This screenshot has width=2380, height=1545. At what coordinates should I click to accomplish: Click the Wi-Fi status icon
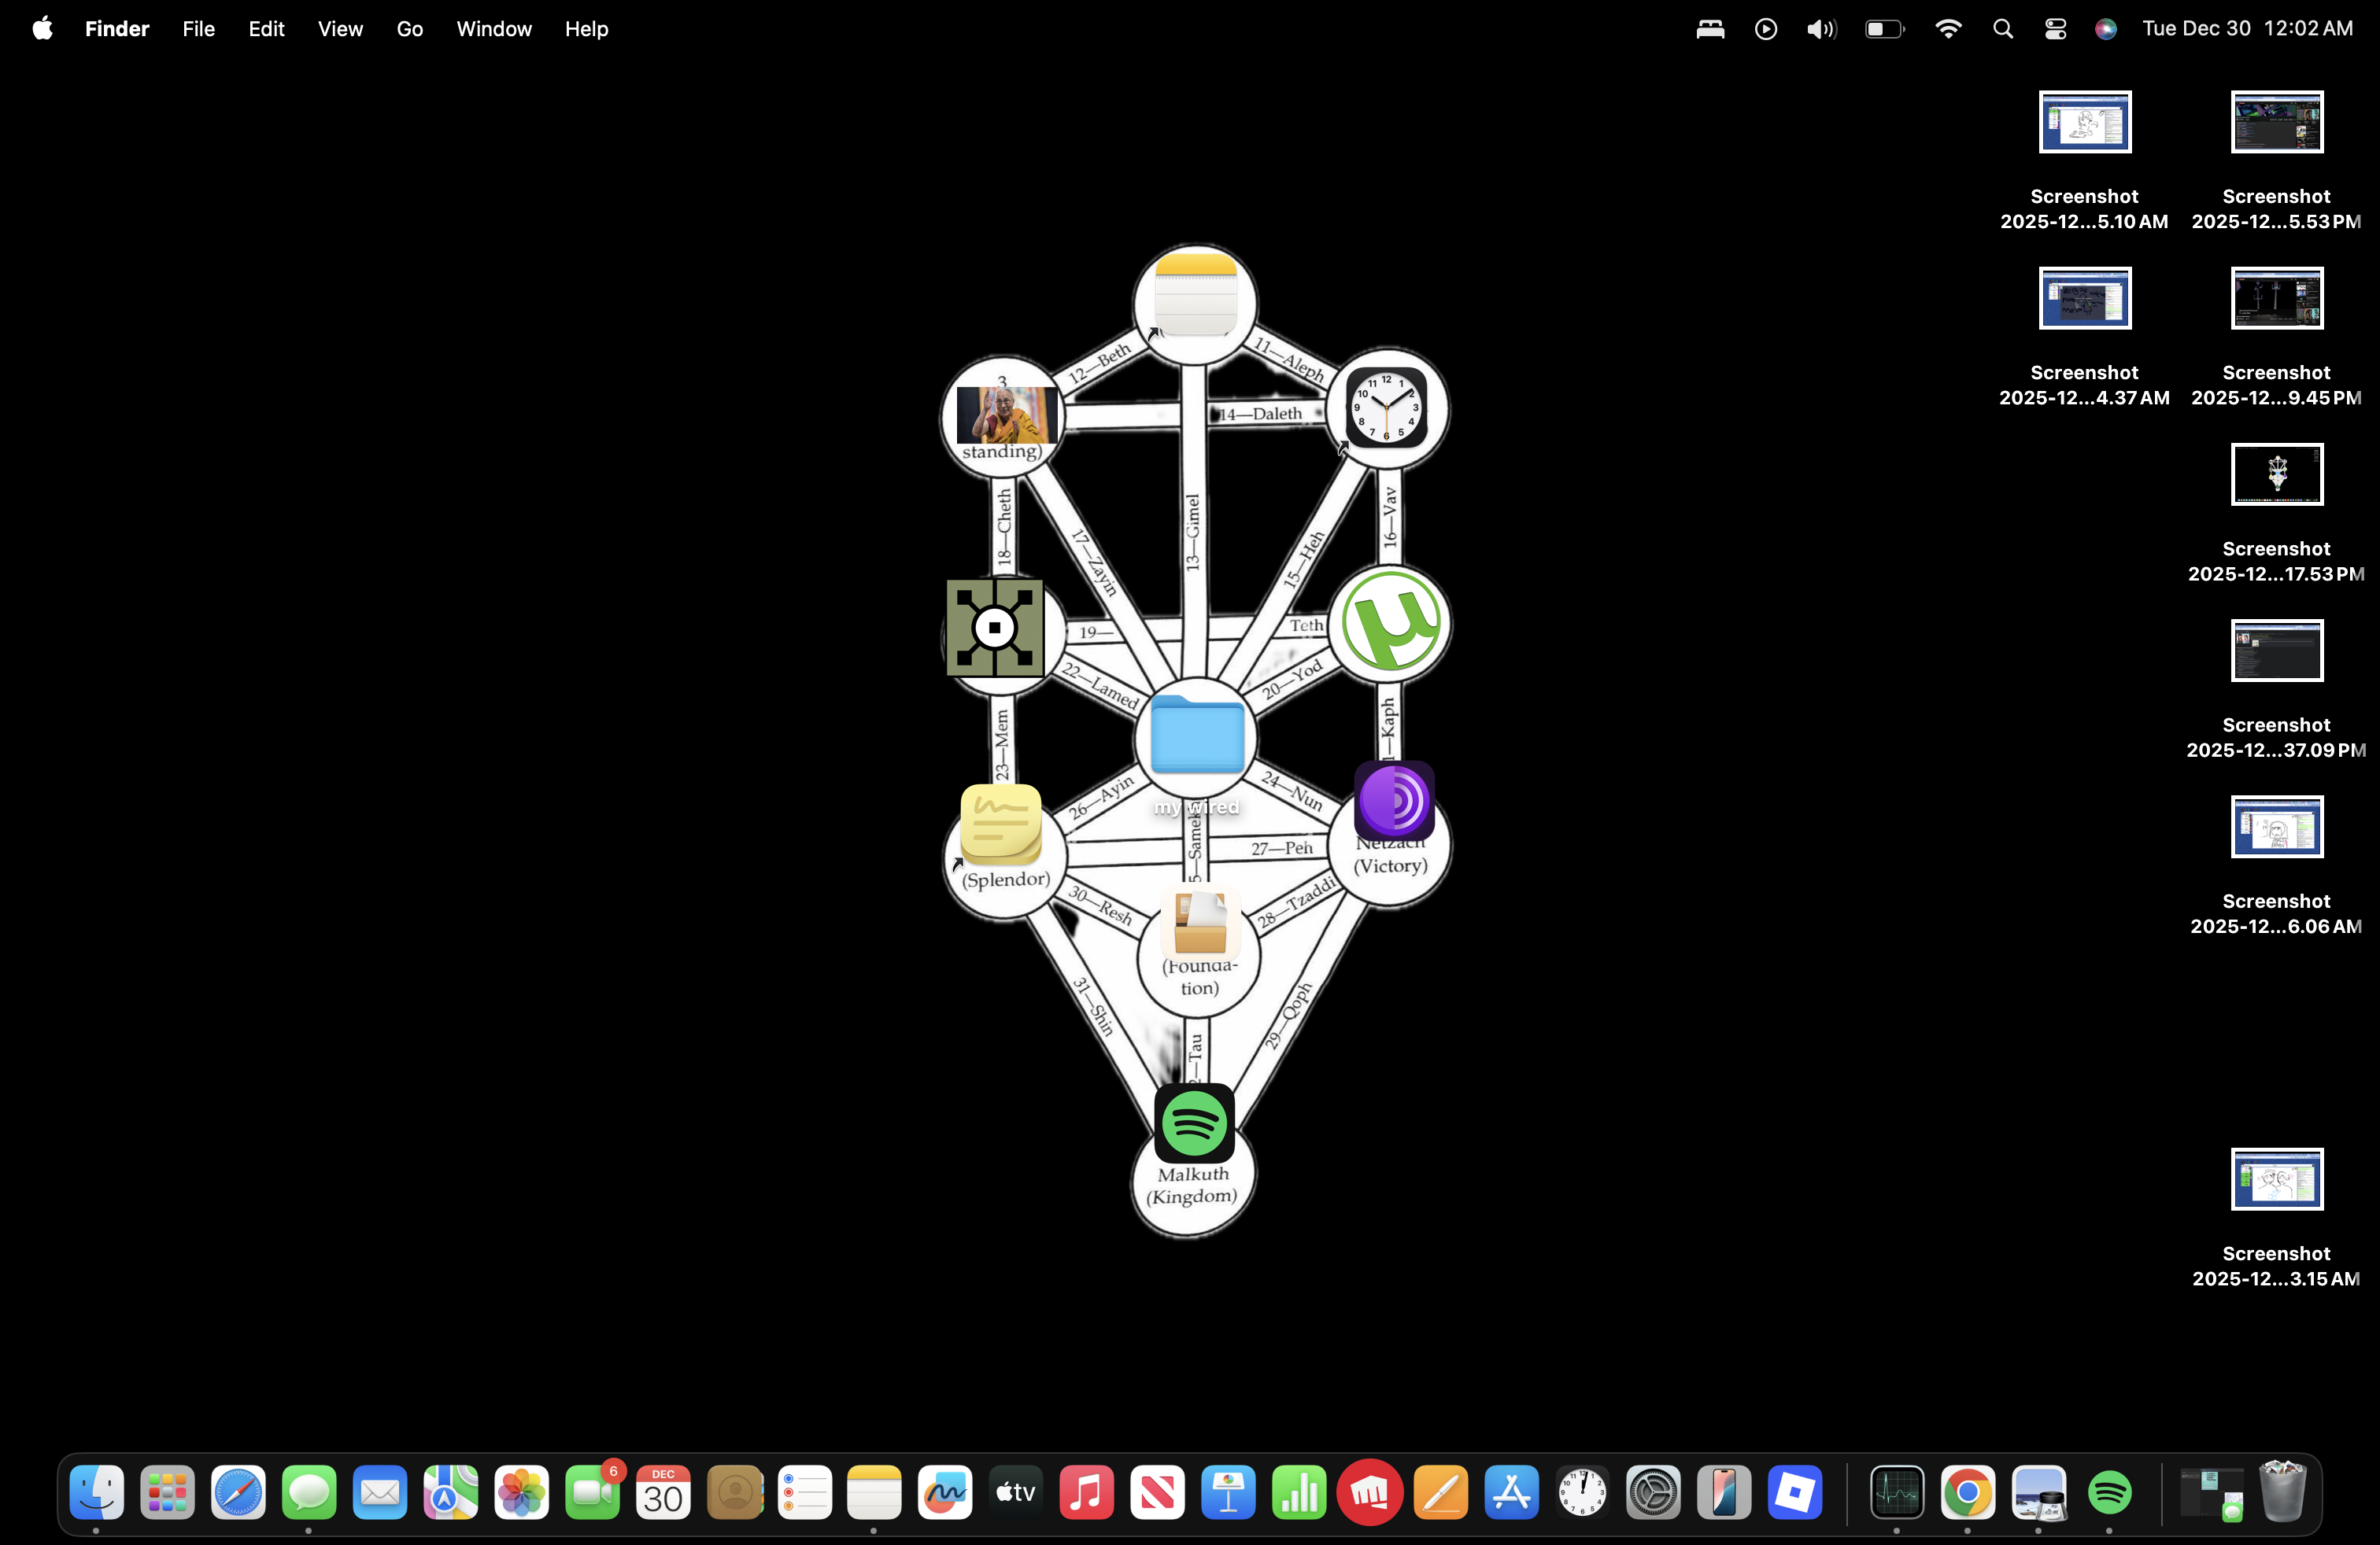1948,29
